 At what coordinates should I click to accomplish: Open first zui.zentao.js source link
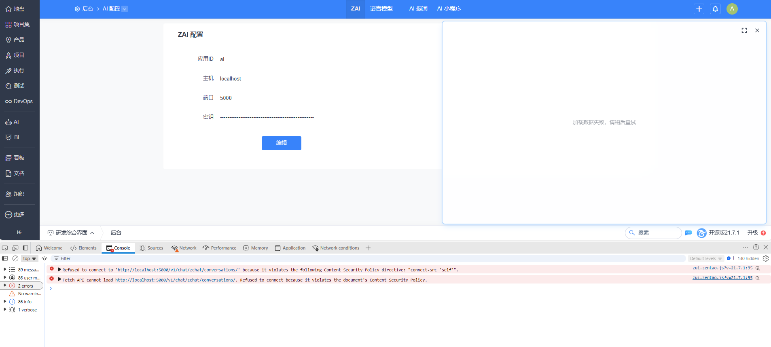[722, 268]
